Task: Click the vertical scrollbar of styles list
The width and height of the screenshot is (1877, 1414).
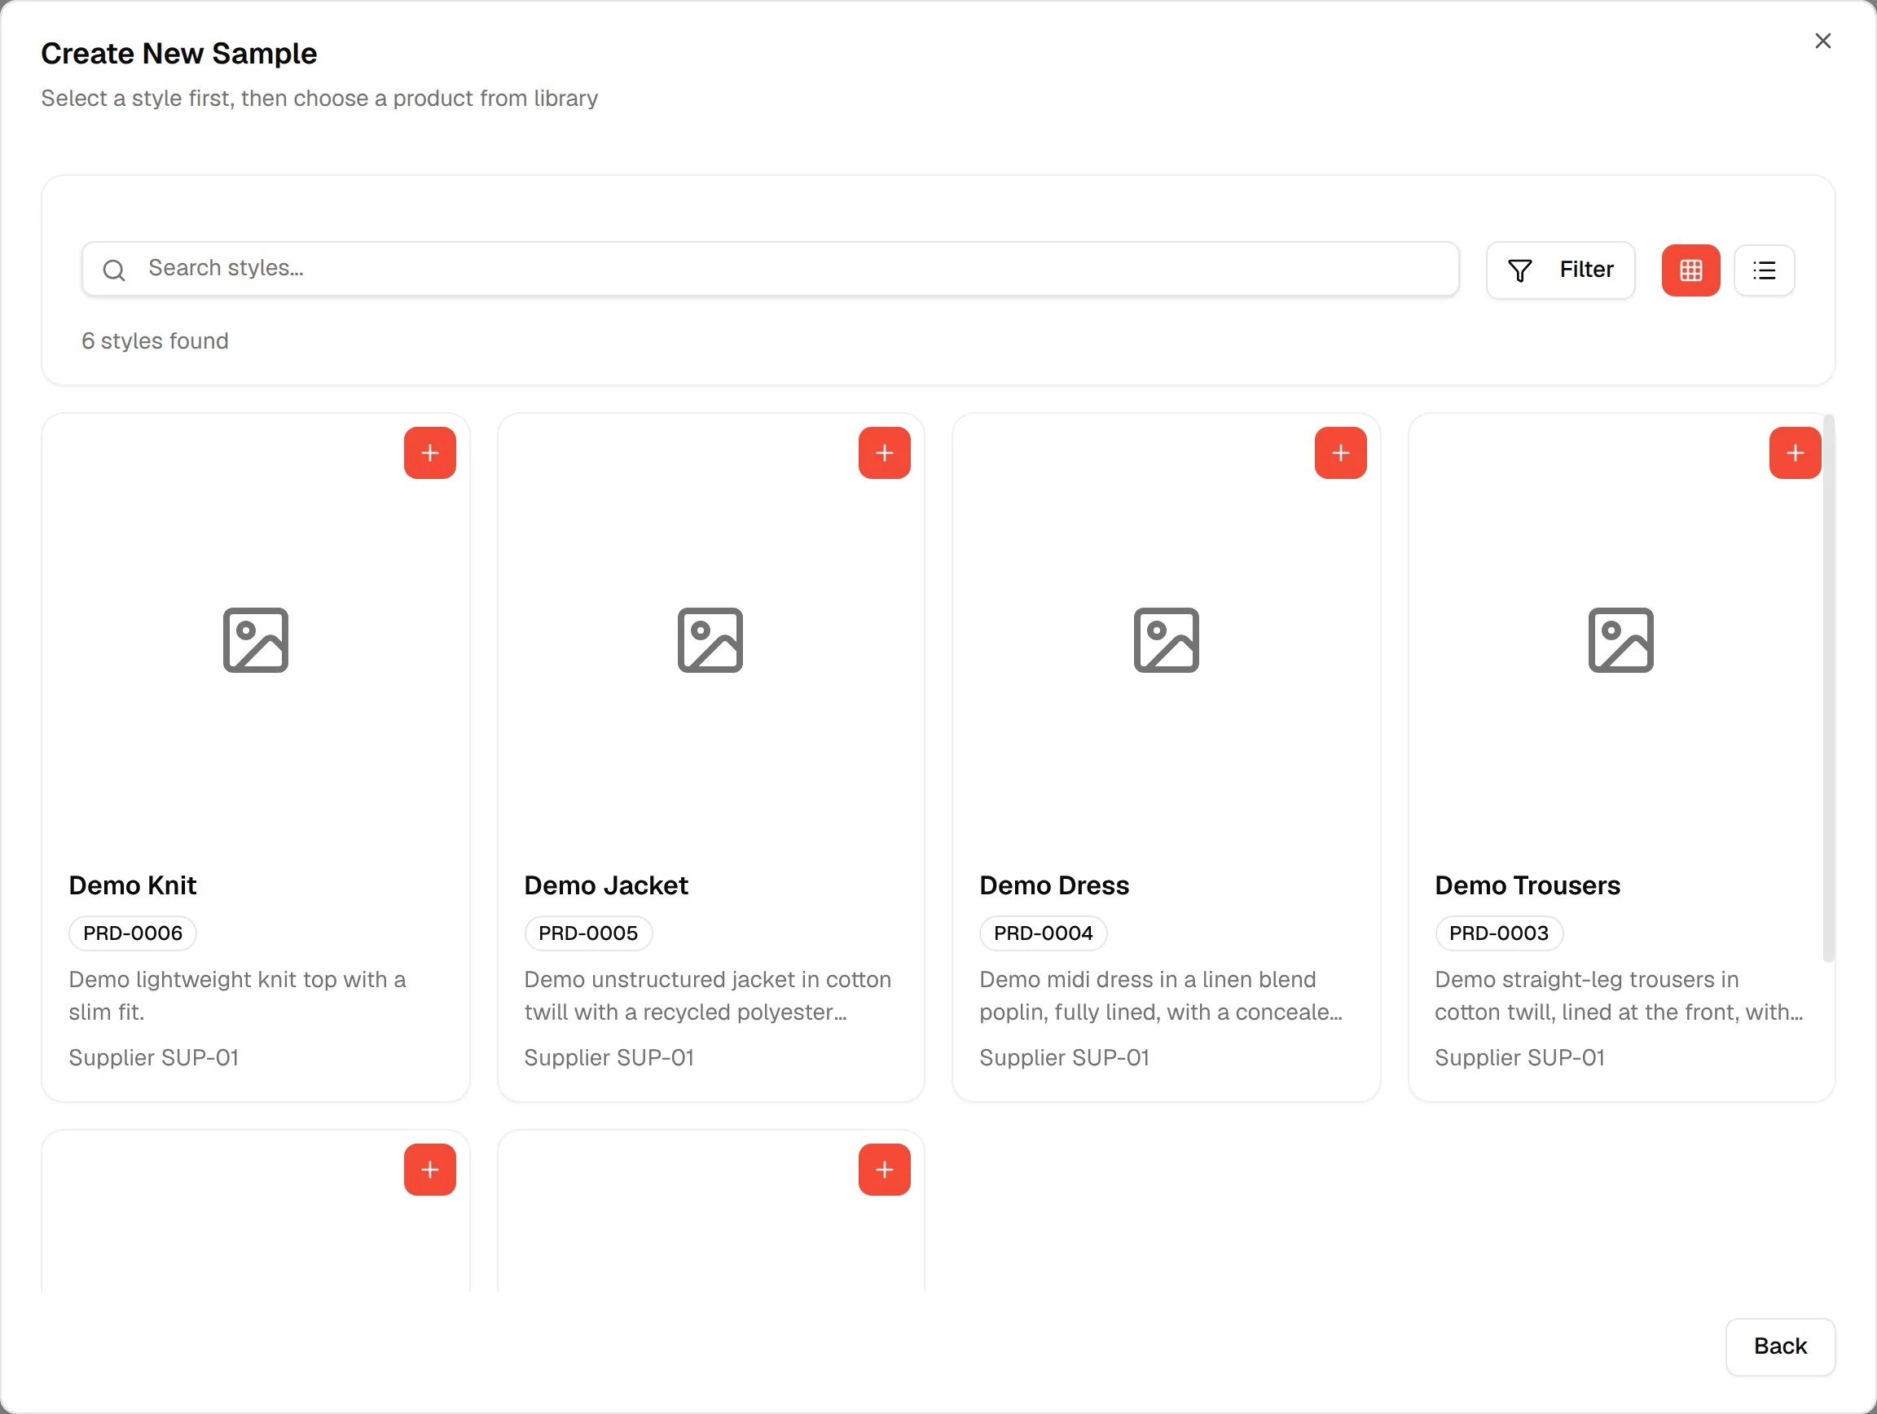Action: coord(1829,687)
